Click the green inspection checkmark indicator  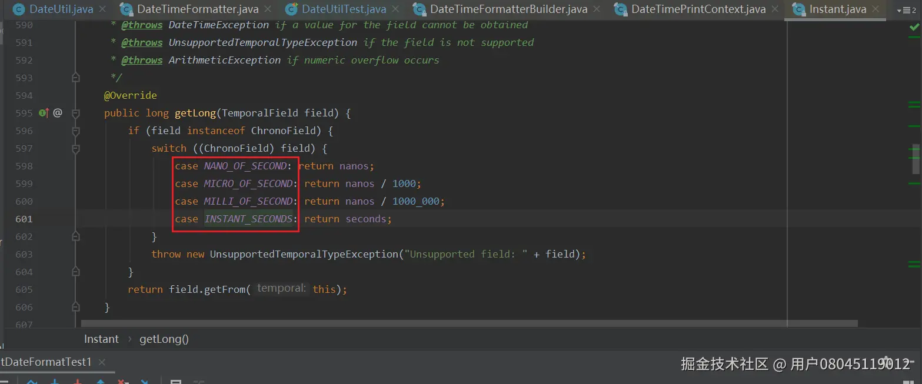(x=914, y=26)
